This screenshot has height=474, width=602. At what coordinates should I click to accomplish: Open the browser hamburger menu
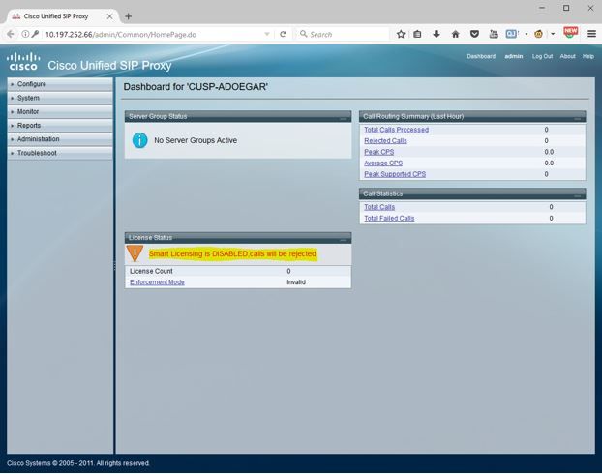pyautogui.click(x=591, y=34)
